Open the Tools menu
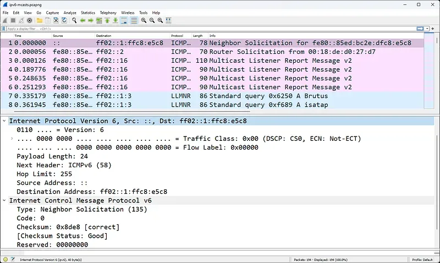Image resolution: width=440 pixels, height=263 pixels. (x=143, y=13)
